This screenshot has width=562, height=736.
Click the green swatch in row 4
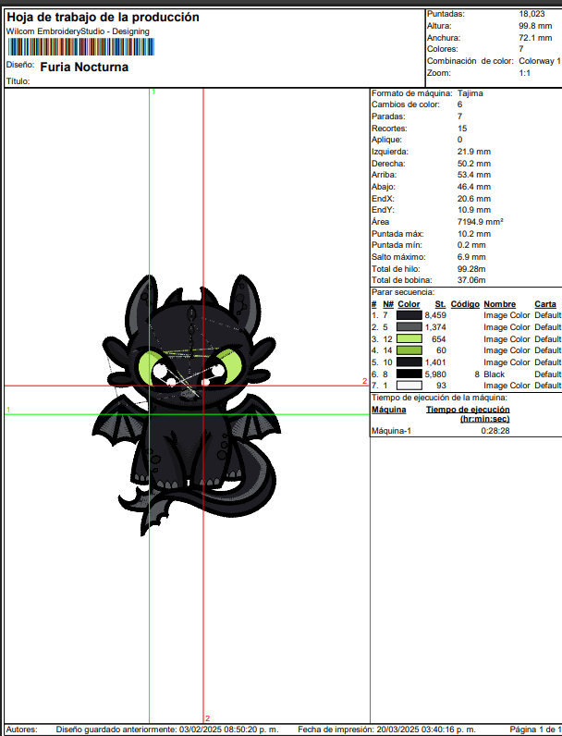tap(409, 350)
